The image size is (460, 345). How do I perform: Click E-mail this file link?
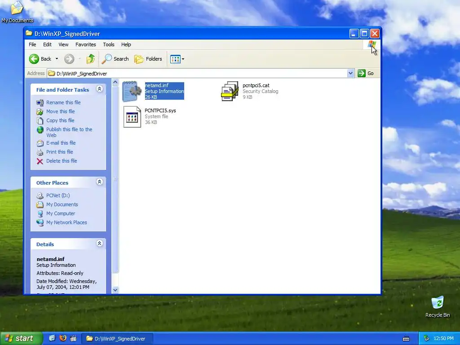pos(61,143)
